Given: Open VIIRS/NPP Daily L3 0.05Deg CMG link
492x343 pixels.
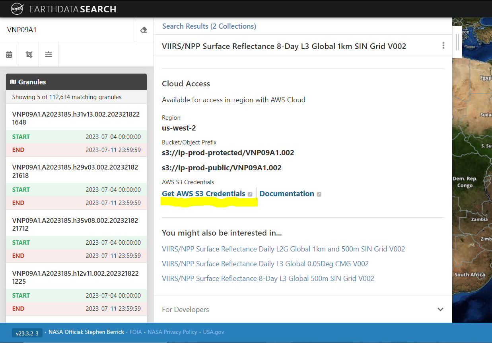Looking at the screenshot, I should point(265,264).
